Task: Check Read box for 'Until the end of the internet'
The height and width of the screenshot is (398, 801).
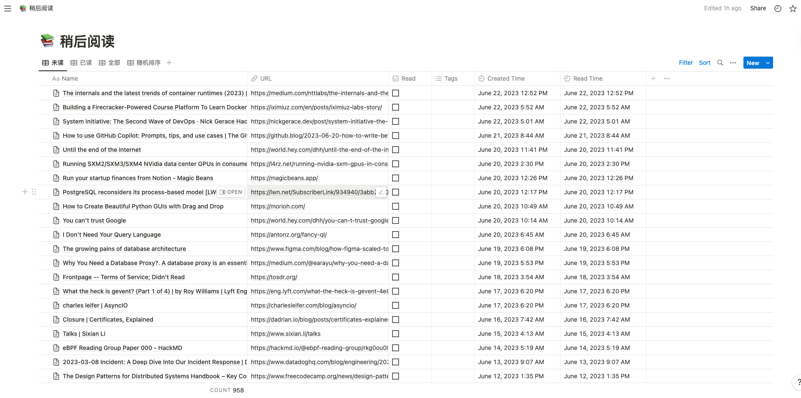Action: 396,150
